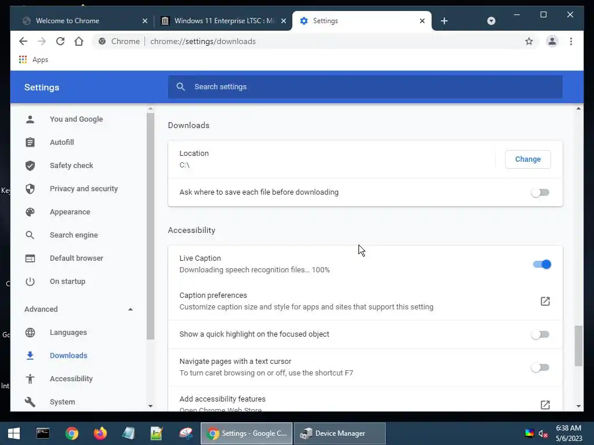This screenshot has width=594, height=445.
Task: Open Privacy and security settings
Action: click(x=84, y=189)
